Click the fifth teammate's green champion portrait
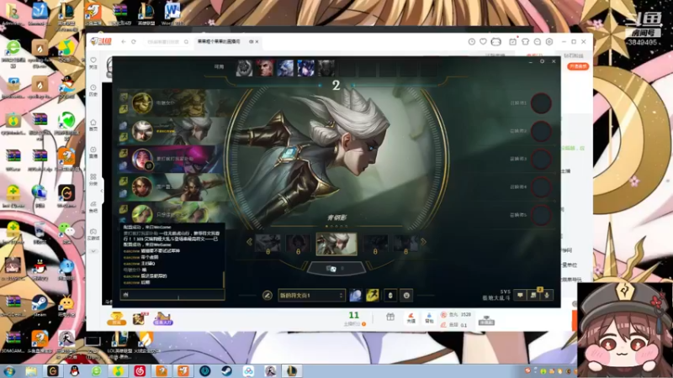Viewport: 673px width, 378px height. click(x=142, y=214)
